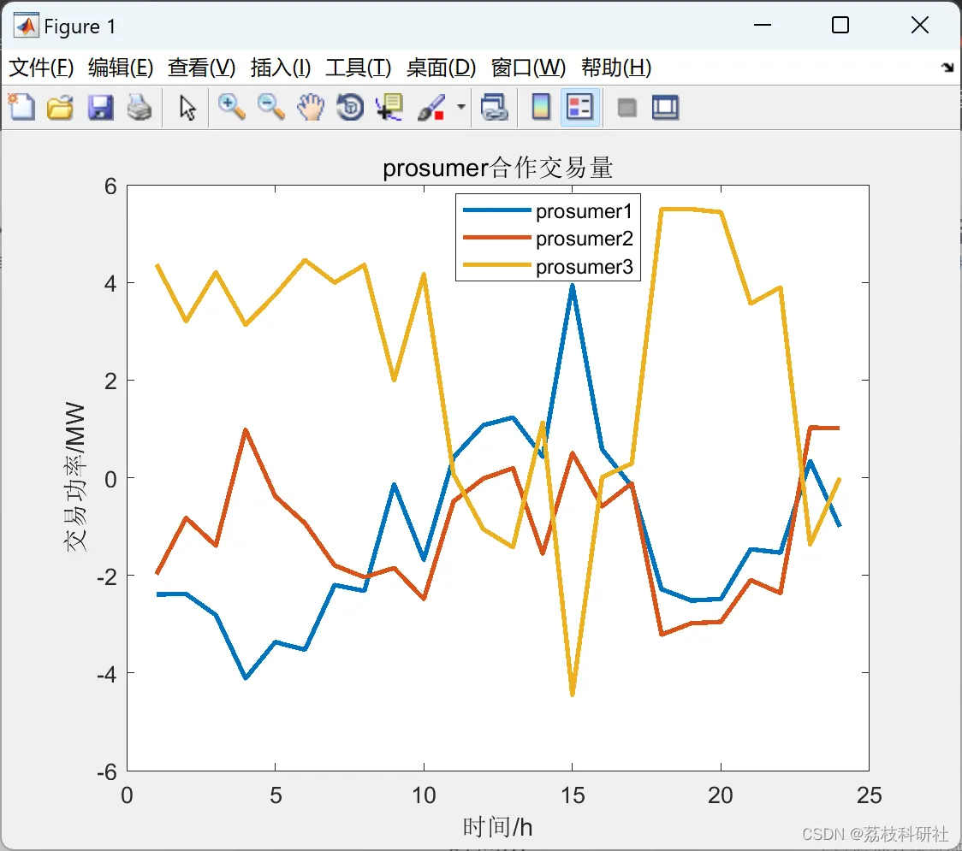Click y-axis tick label -4
962x851 pixels.
(x=107, y=675)
